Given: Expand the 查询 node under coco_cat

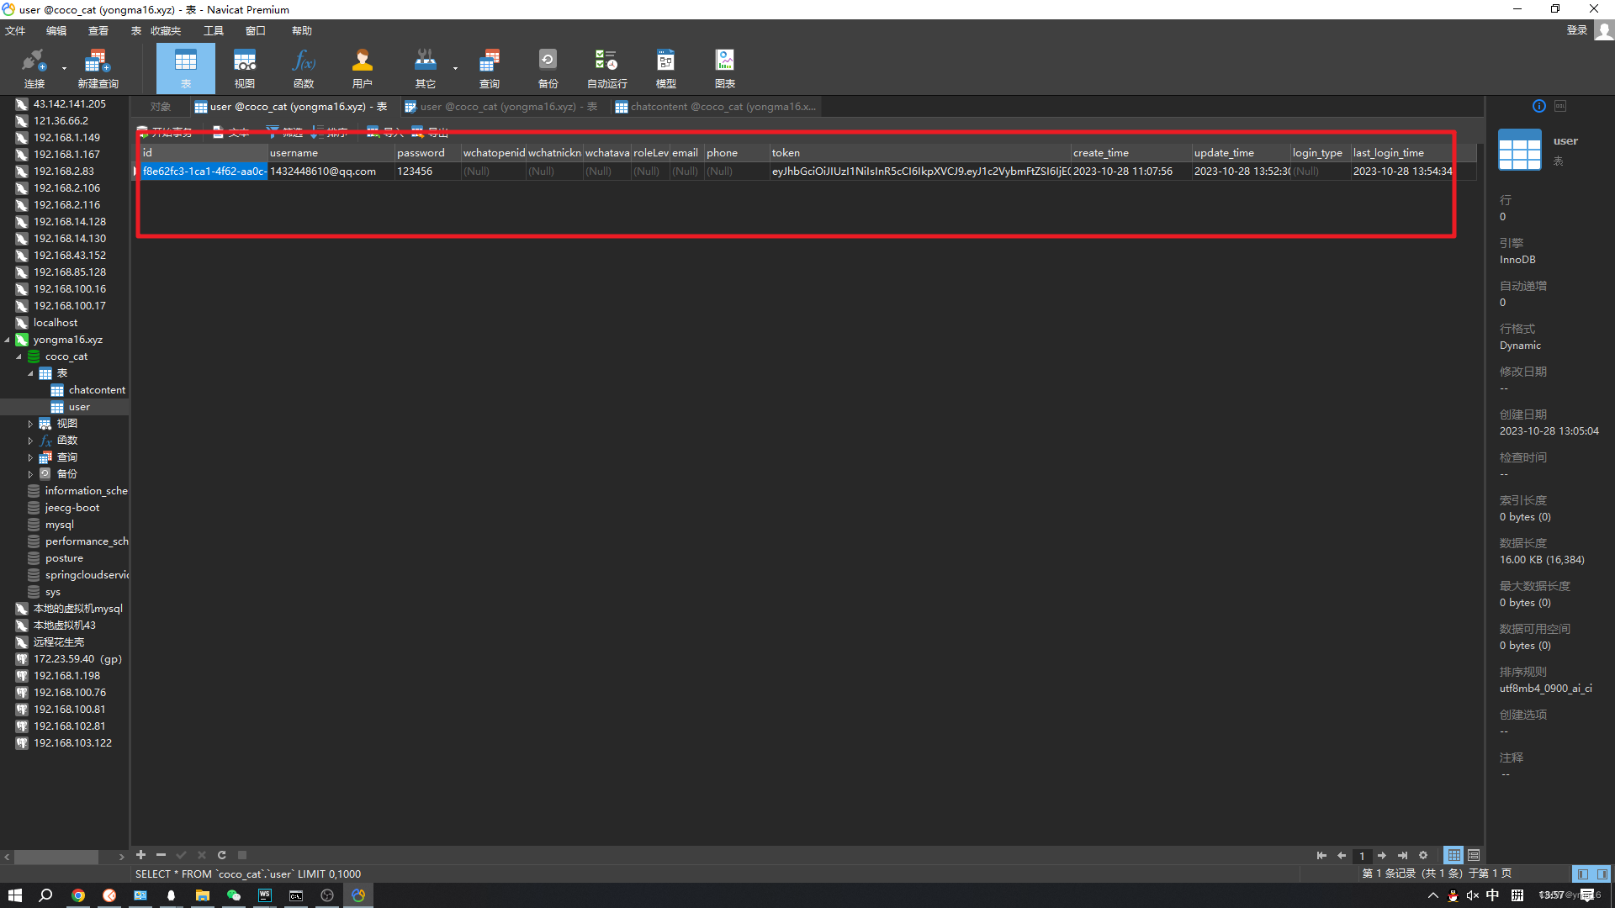Looking at the screenshot, I should click(30, 457).
